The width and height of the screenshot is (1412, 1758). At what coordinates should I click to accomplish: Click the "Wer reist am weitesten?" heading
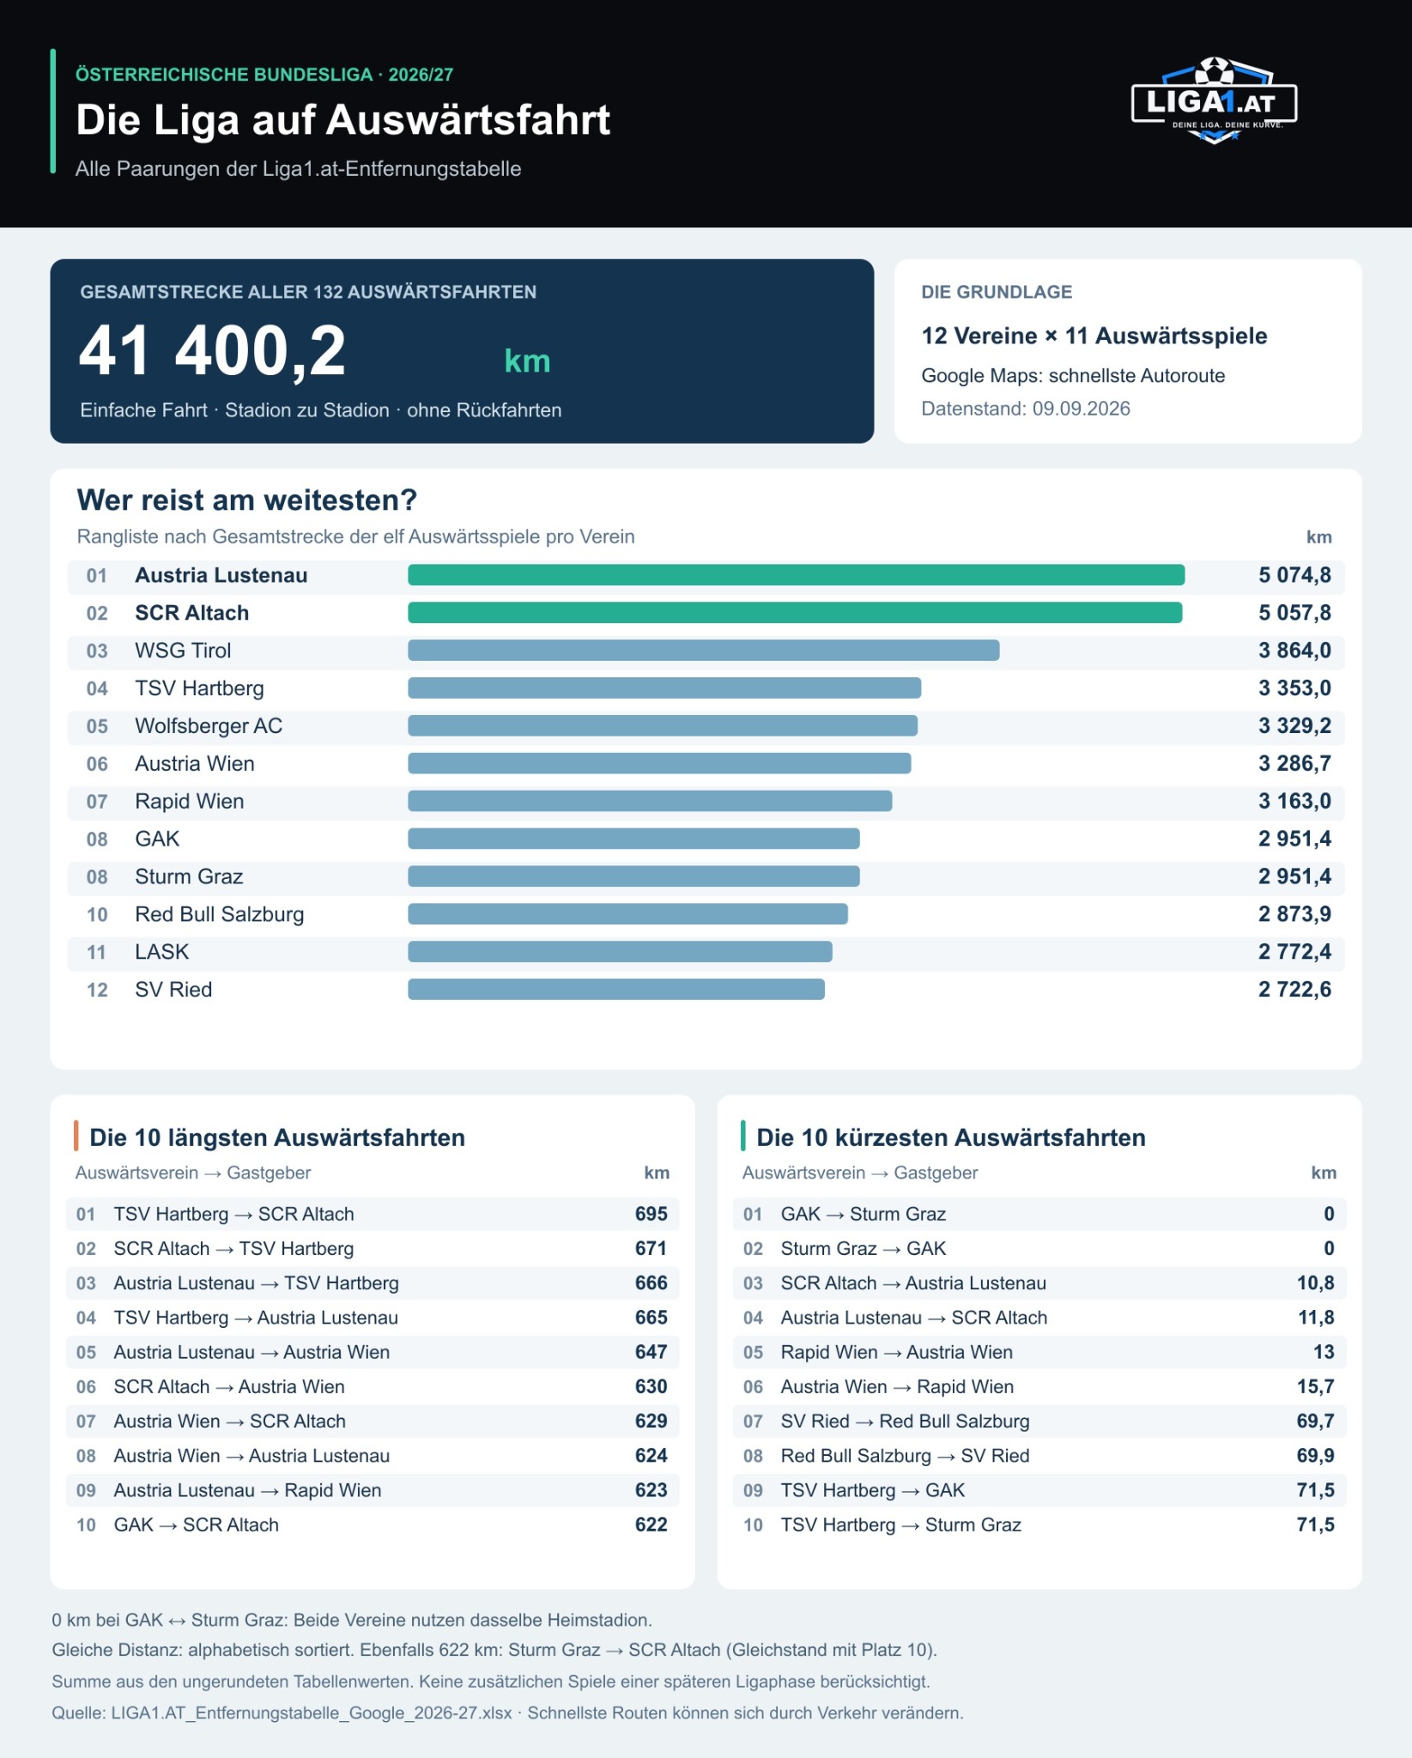tap(247, 500)
